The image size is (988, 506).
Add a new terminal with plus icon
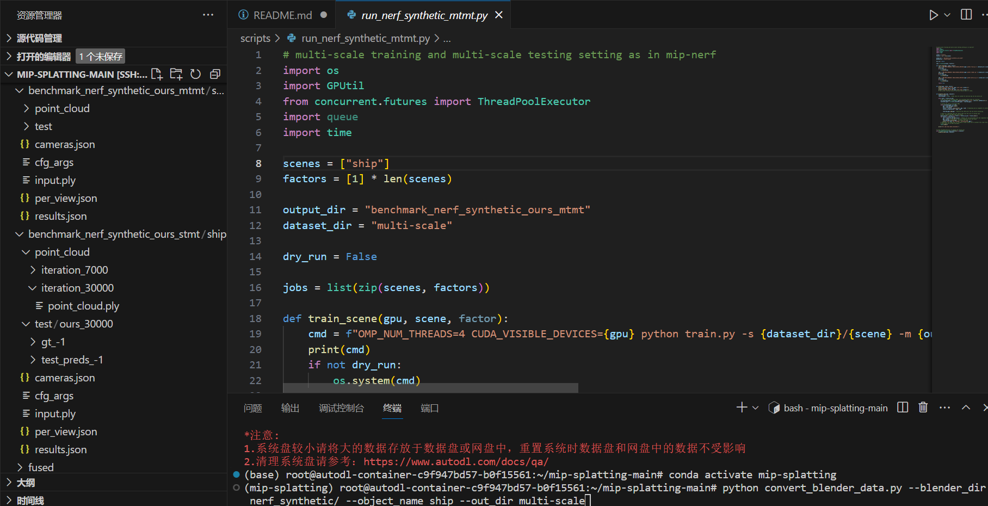point(742,408)
